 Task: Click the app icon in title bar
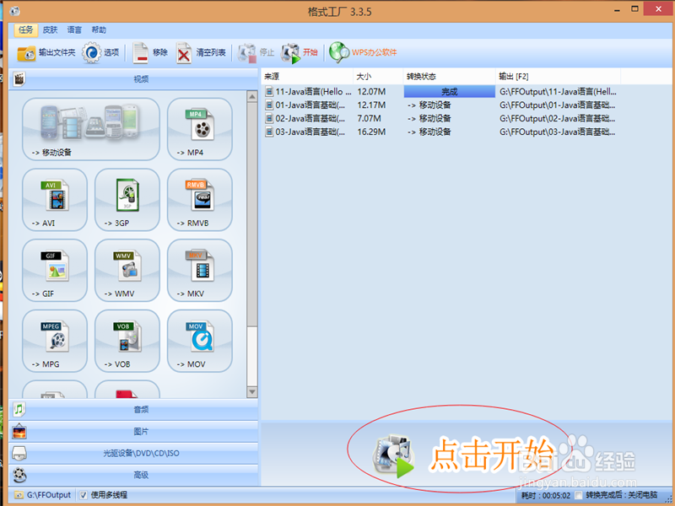14,11
